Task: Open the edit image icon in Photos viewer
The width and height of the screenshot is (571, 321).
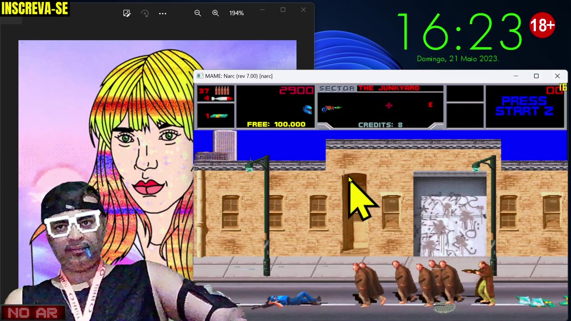Action: click(x=127, y=13)
